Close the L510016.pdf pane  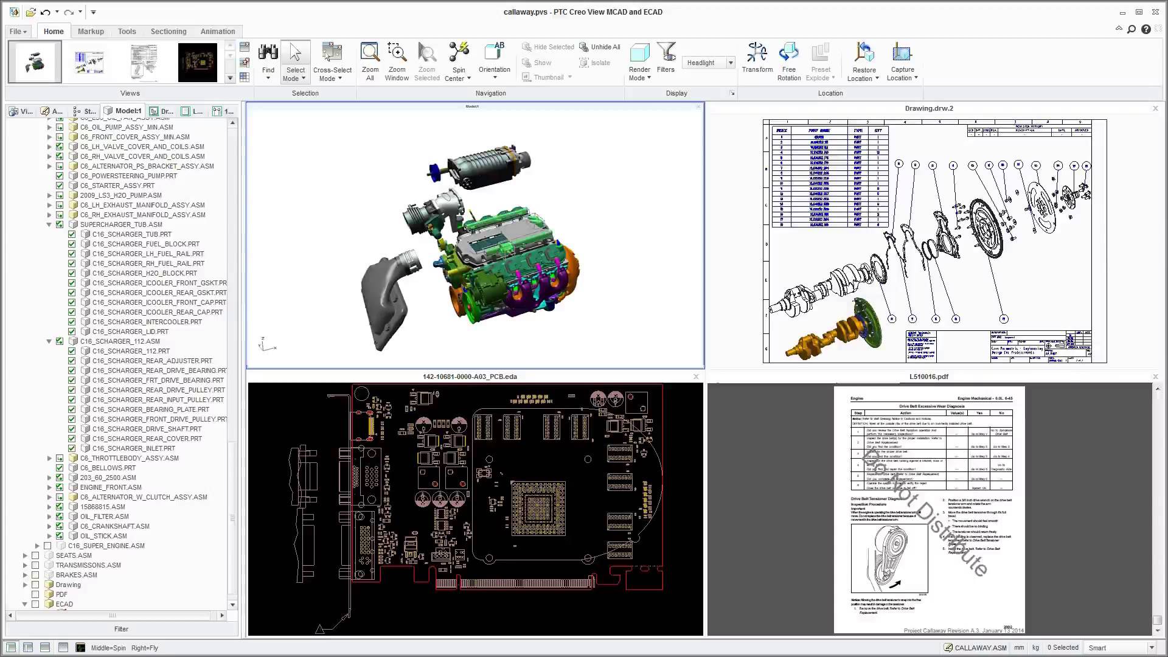click(1155, 377)
